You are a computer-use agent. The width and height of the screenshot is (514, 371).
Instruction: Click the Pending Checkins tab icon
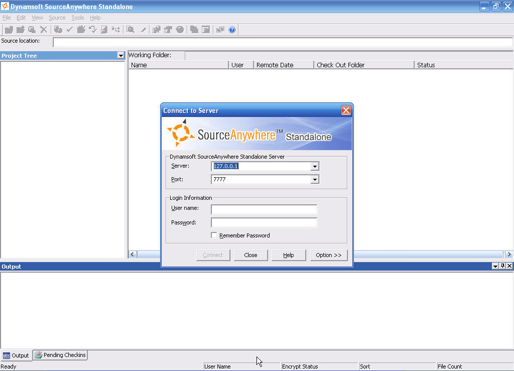38,355
